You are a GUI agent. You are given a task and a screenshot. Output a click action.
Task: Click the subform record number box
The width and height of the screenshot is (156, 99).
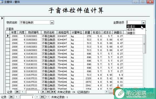click(33, 92)
